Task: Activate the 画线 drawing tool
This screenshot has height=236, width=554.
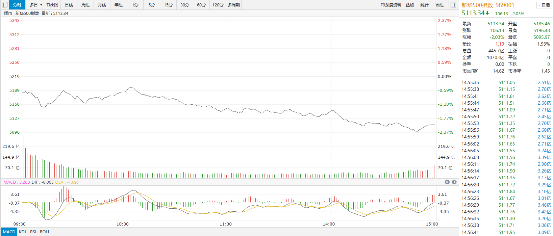Action: (439, 5)
